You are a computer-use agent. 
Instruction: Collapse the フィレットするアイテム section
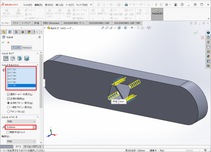coord(38,65)
